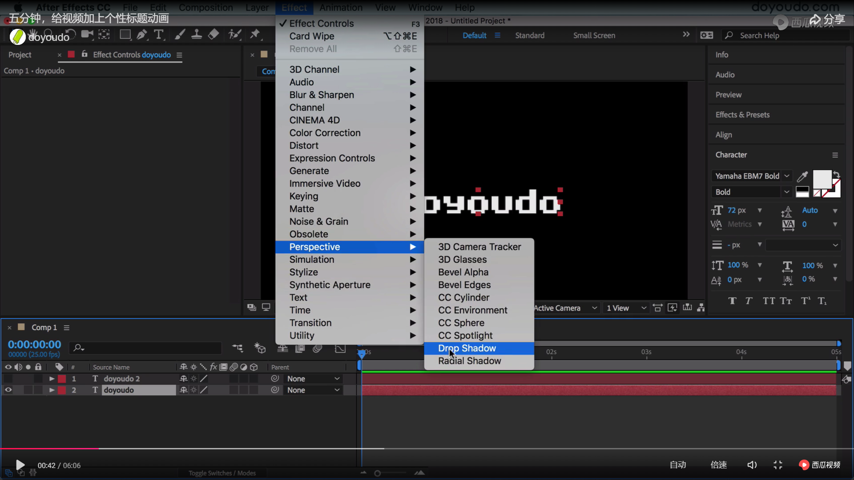Image resolution: width=854 pixels, height=480 pixels.
Task: Toggle the lock on Effect Controls panel
Action: tap(85, 54)
